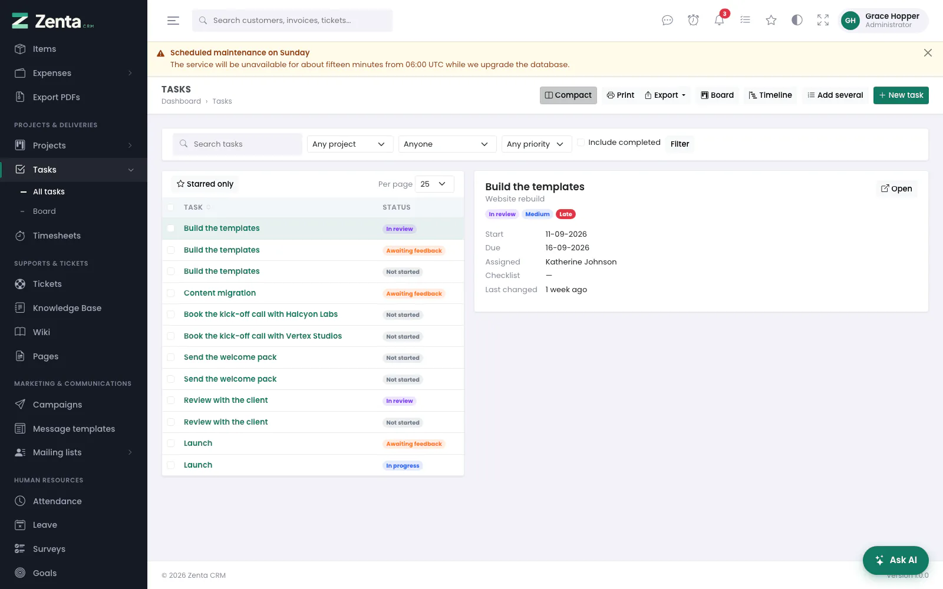
Task: Open notifications bell with 3 badge
Action: (x=719, y=21)
